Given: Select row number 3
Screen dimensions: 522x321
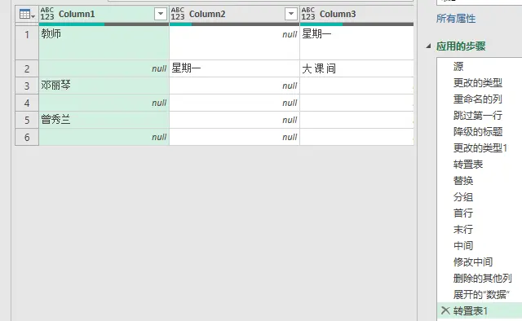Looking at the screenshot, I should (27, 86).
